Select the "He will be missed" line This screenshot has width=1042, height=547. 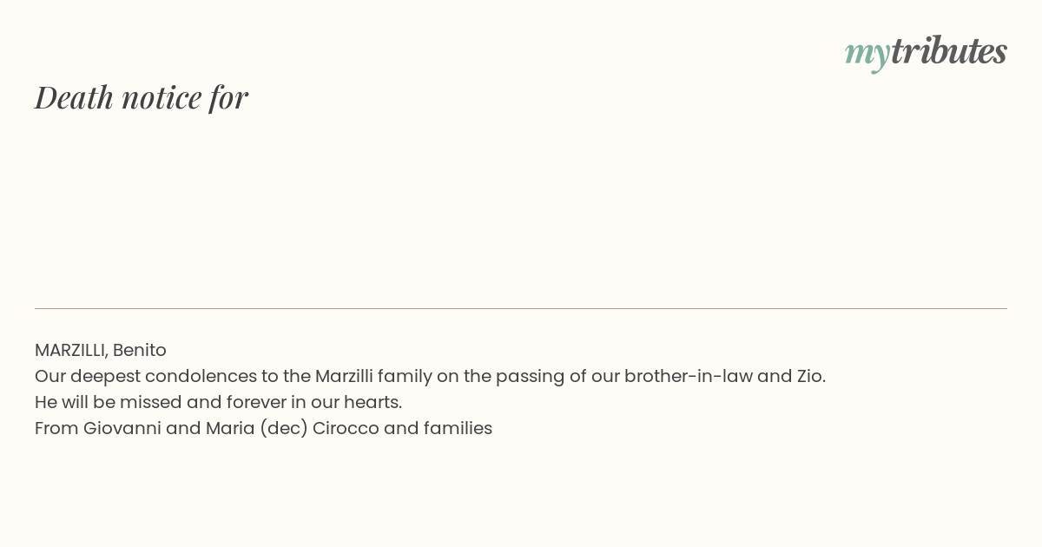218,402
